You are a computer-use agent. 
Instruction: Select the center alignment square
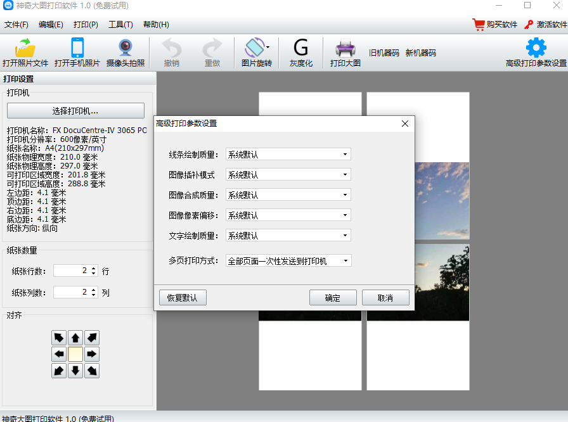click(75, 354)
